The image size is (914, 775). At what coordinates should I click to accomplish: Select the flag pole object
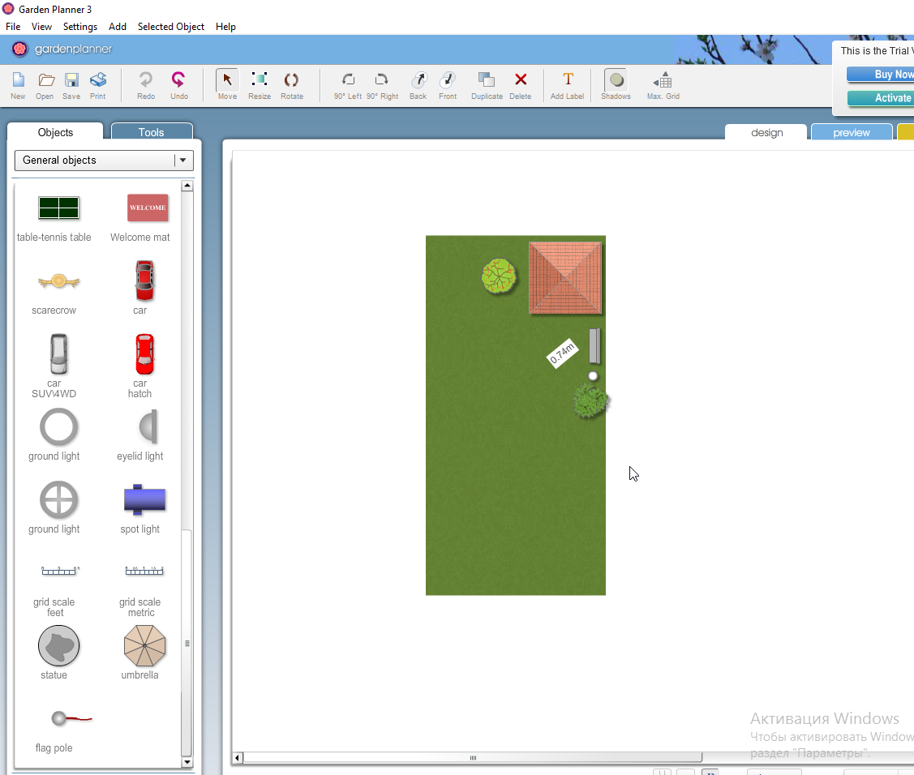pos(71,718)
